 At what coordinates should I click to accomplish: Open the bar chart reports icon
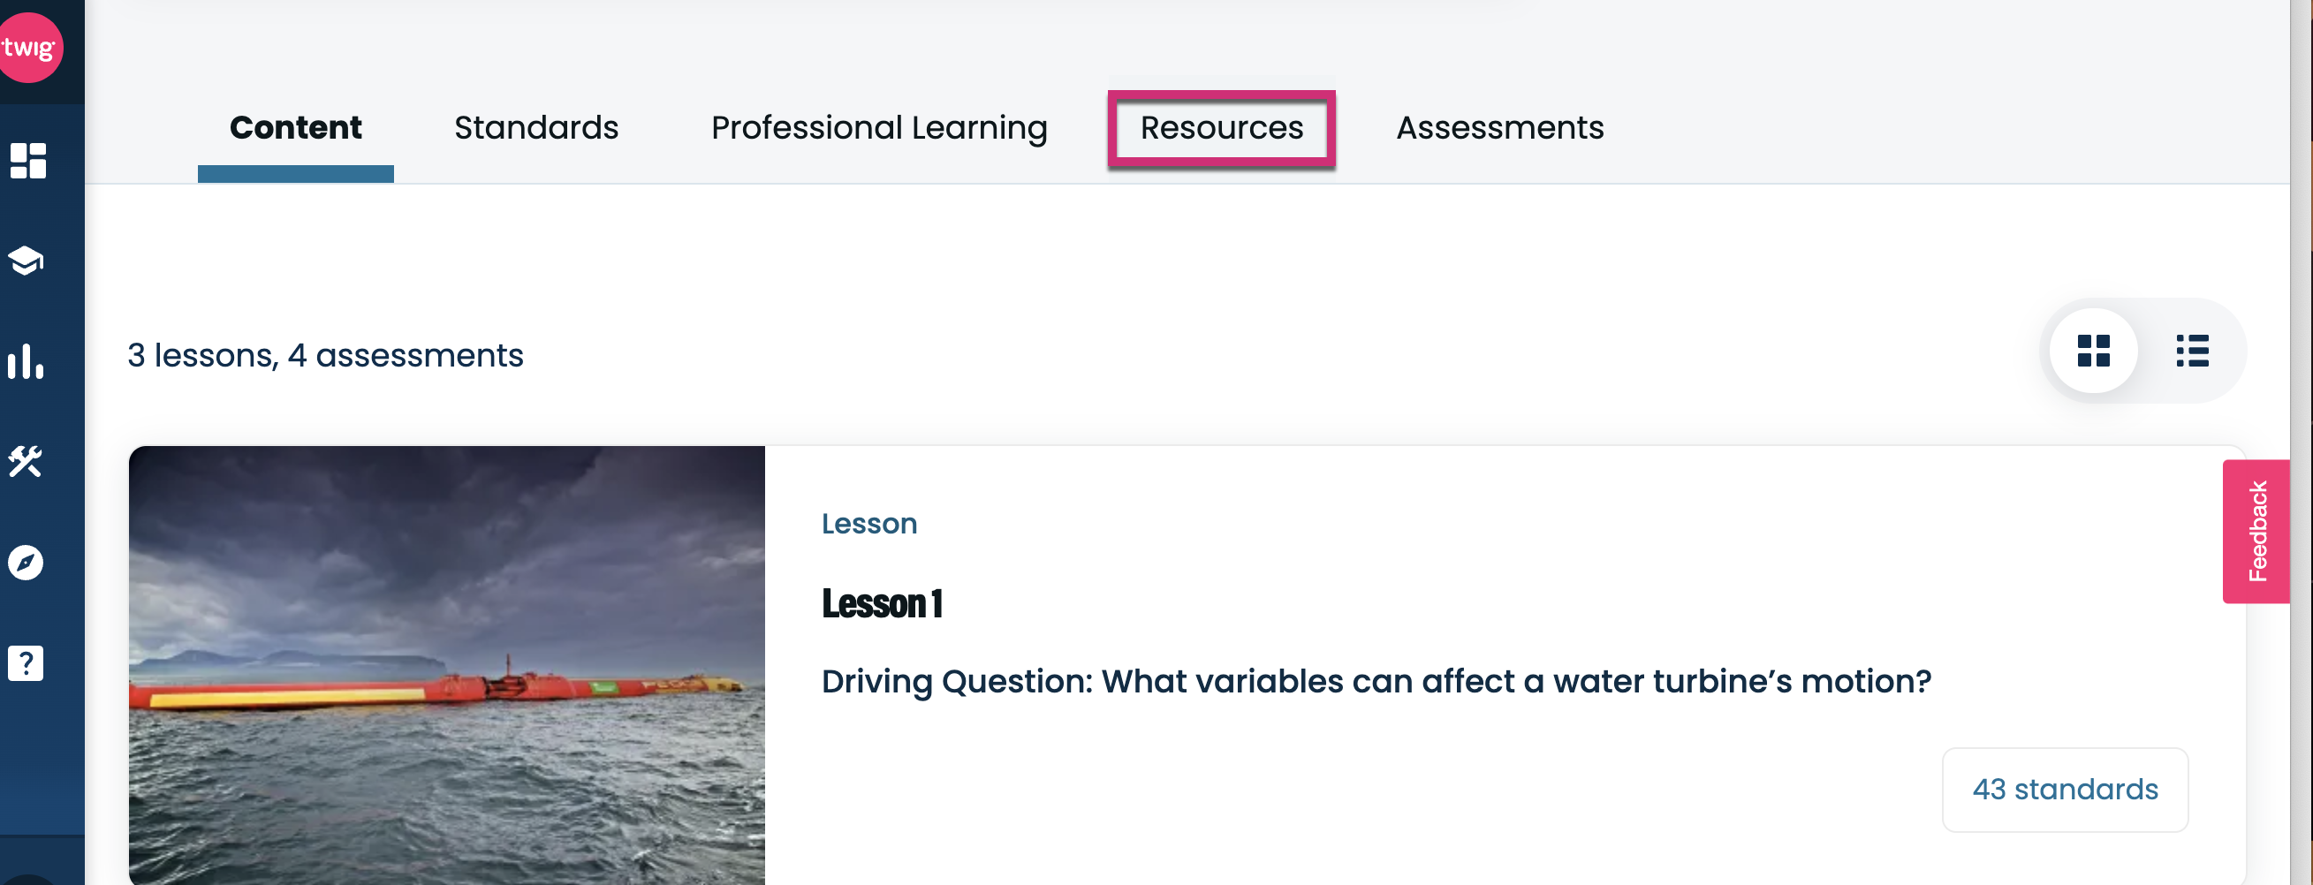(x=25, y=361)
